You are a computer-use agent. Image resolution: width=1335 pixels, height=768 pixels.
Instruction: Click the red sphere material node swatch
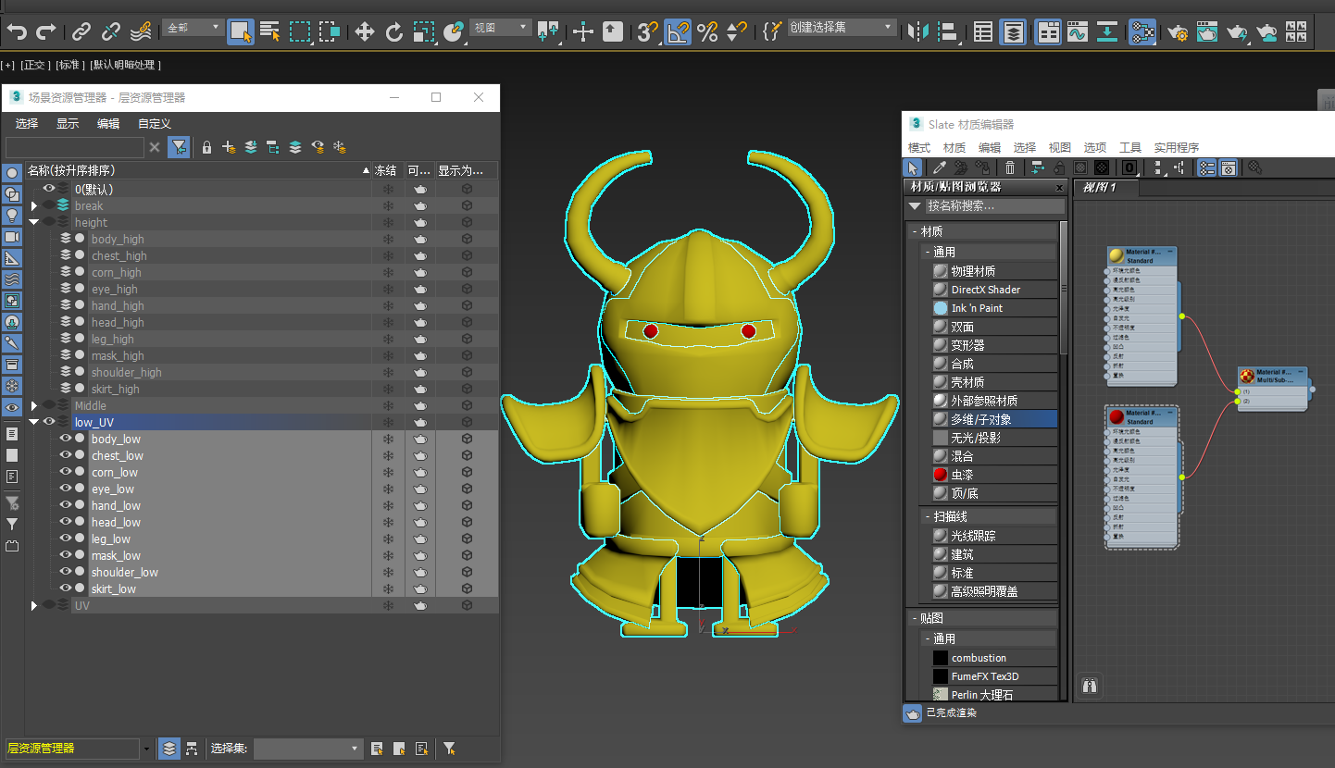pyautogui.click(x=1117, y=417)
